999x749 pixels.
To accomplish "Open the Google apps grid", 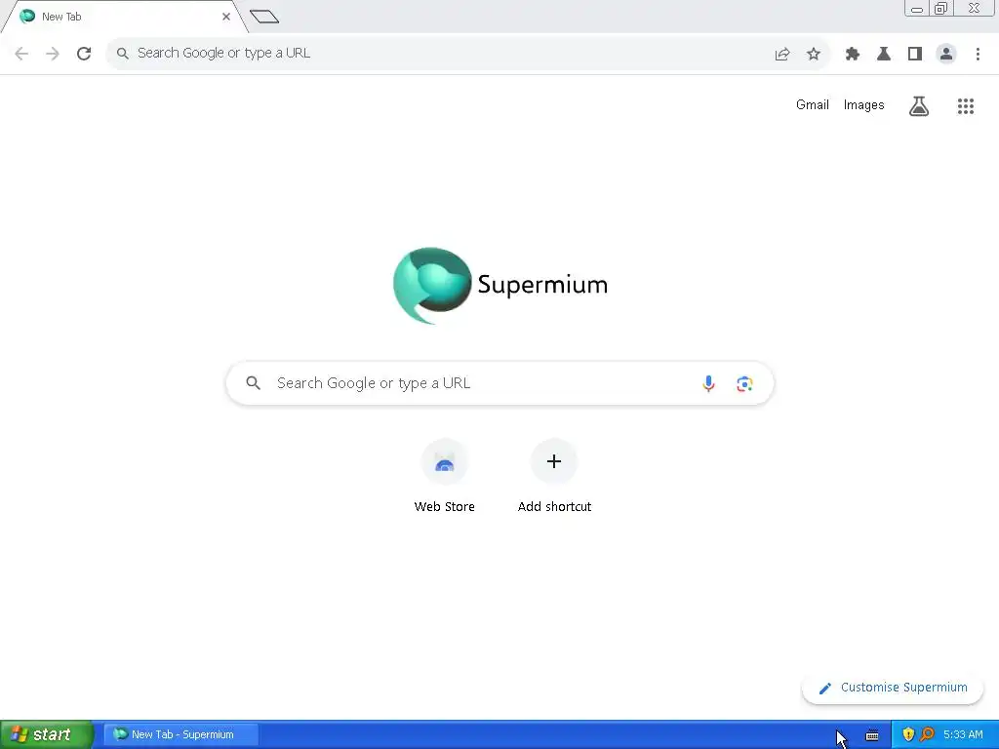I will 965,106.
